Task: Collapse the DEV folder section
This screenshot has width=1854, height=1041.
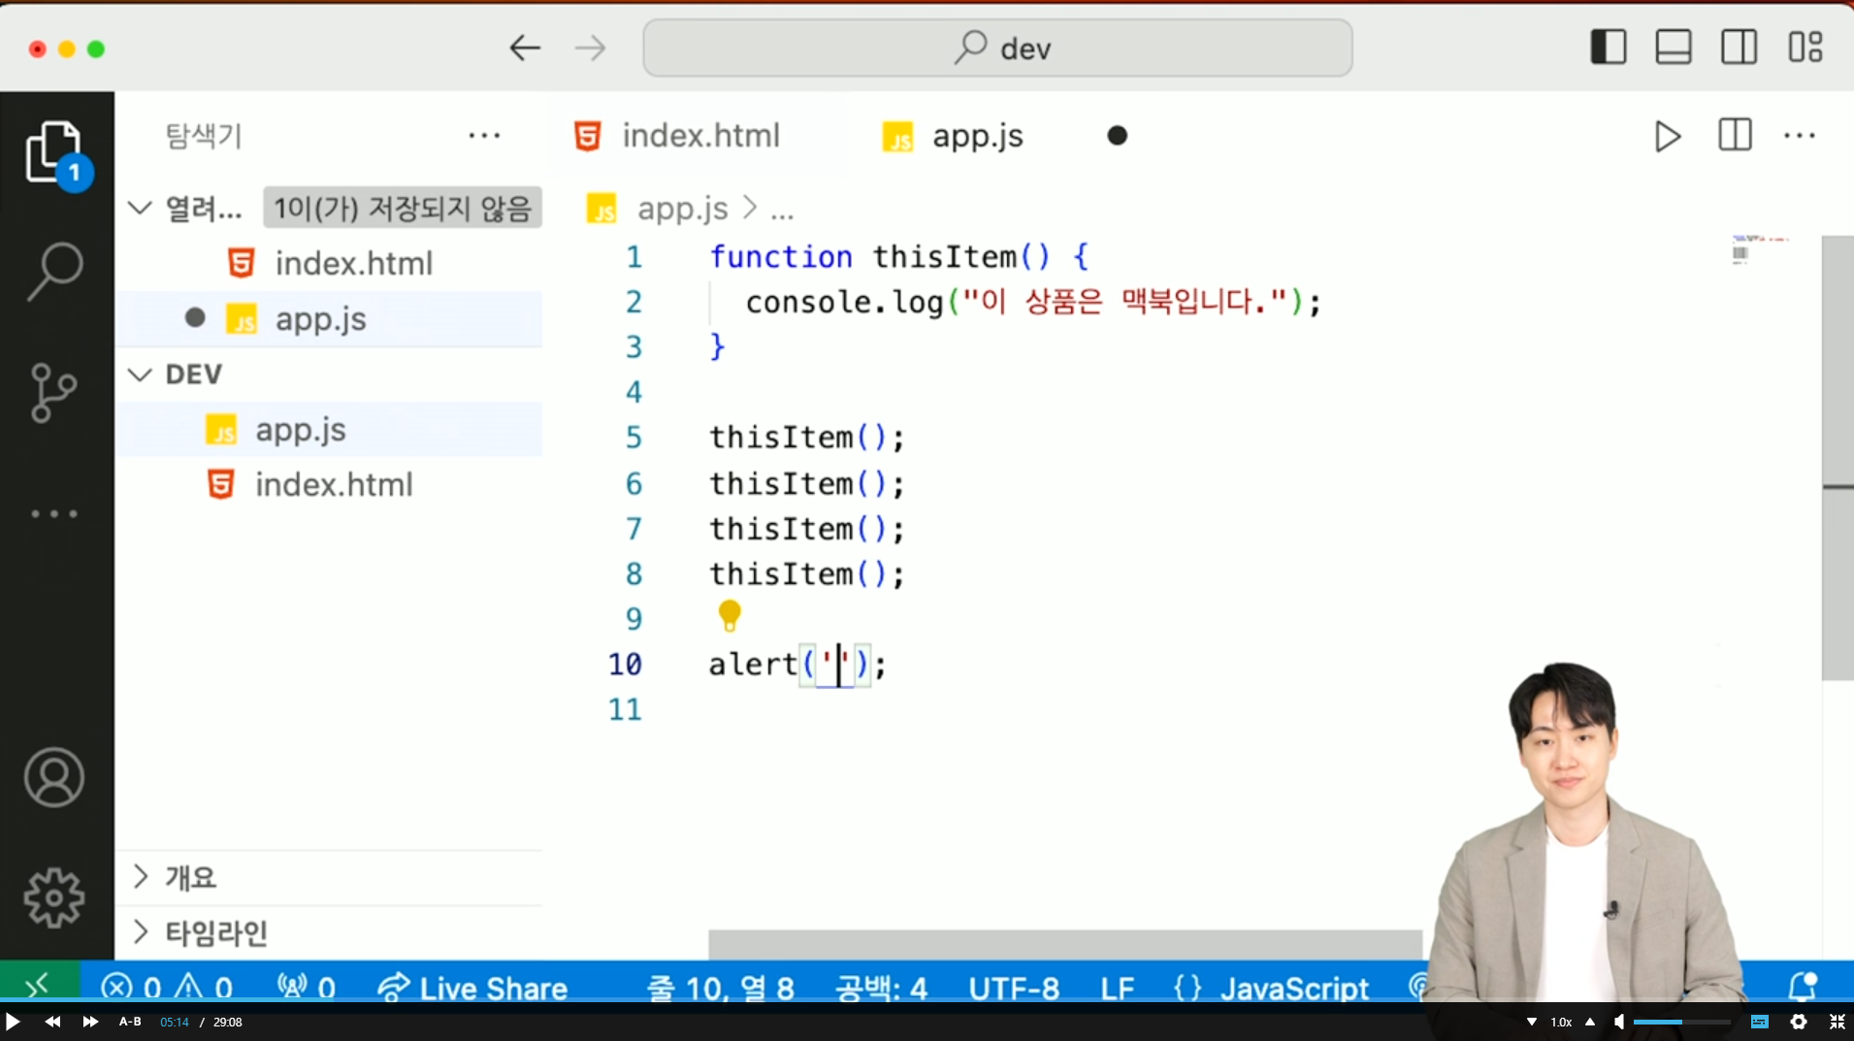Action: click(141, 374)
